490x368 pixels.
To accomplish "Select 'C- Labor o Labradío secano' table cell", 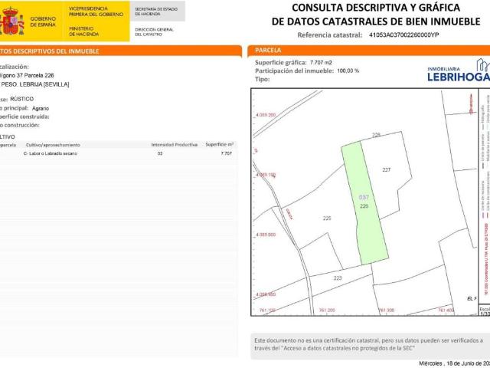I will [x=51, y=153].
